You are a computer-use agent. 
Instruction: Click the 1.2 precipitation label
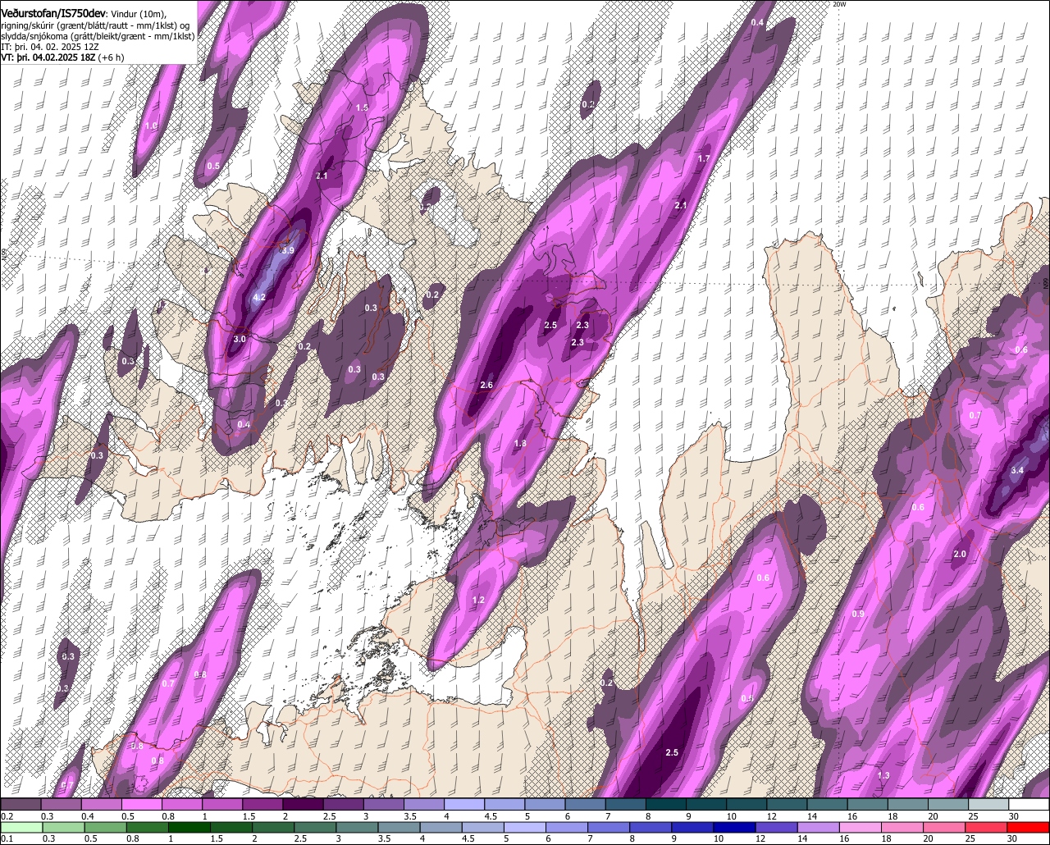tap(479, 601)
